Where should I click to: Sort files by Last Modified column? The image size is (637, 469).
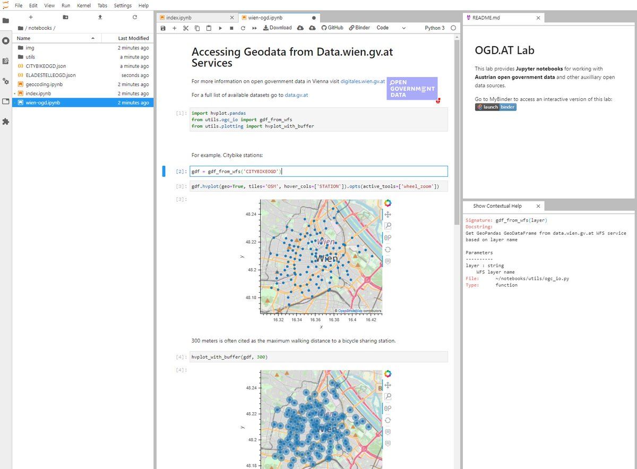coord(126,38)
